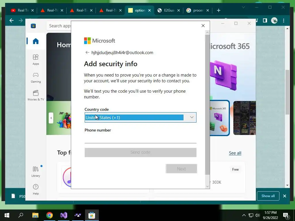Click the Search apps box in Store
This screenshot has width=295, height=221.
click(59, 26)
